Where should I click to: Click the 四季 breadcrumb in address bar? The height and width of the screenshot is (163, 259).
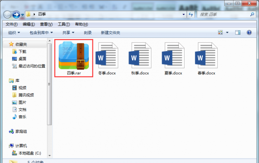click(x=42, y=14)
